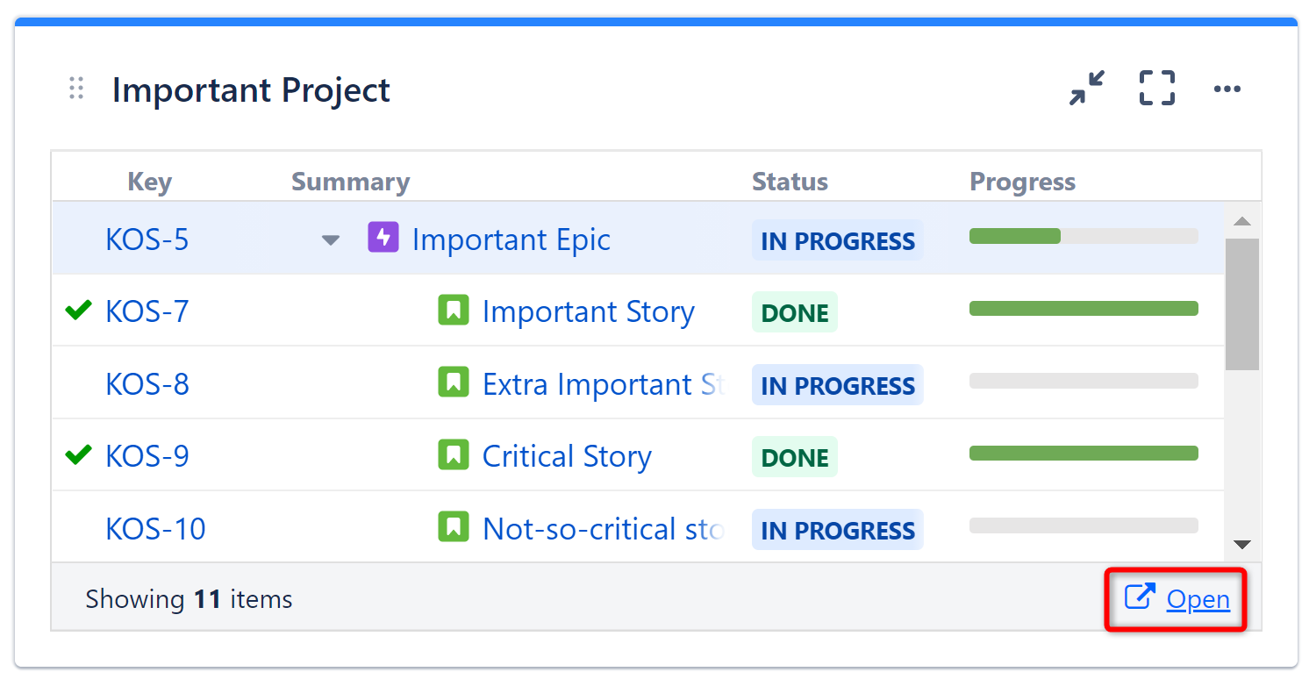Click the IN PROGRESS status of KOS-10
The height and width of the screenshot is (679, 1309).
(837, 530)
